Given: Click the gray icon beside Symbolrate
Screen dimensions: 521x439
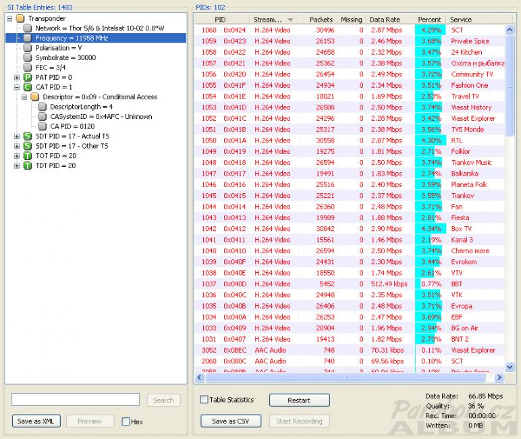Looking at the screenshot, I should pyautogui.click(x=28, y=57).
